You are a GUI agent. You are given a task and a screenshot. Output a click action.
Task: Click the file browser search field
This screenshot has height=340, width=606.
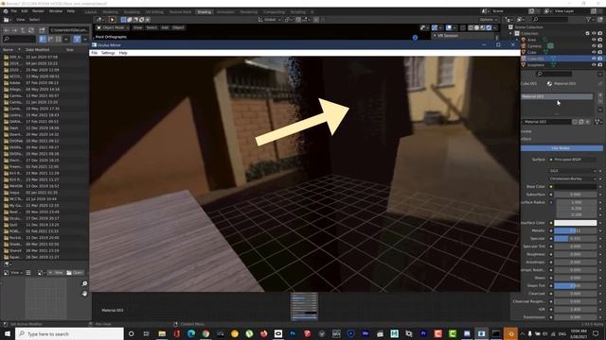pyautogui.click(x=19, y=39)
